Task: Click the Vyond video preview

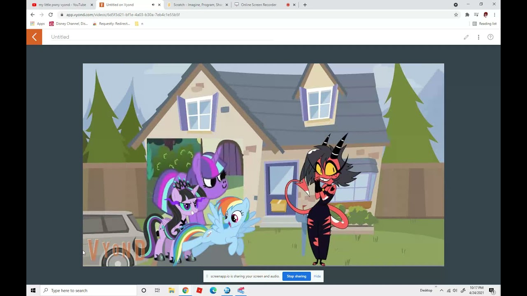Action: [x=263, y=165]
